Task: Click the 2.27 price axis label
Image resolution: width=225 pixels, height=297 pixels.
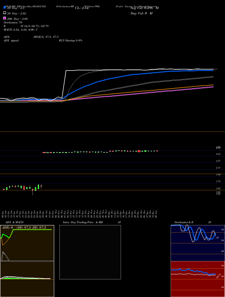Action: (x=218, y=161)
